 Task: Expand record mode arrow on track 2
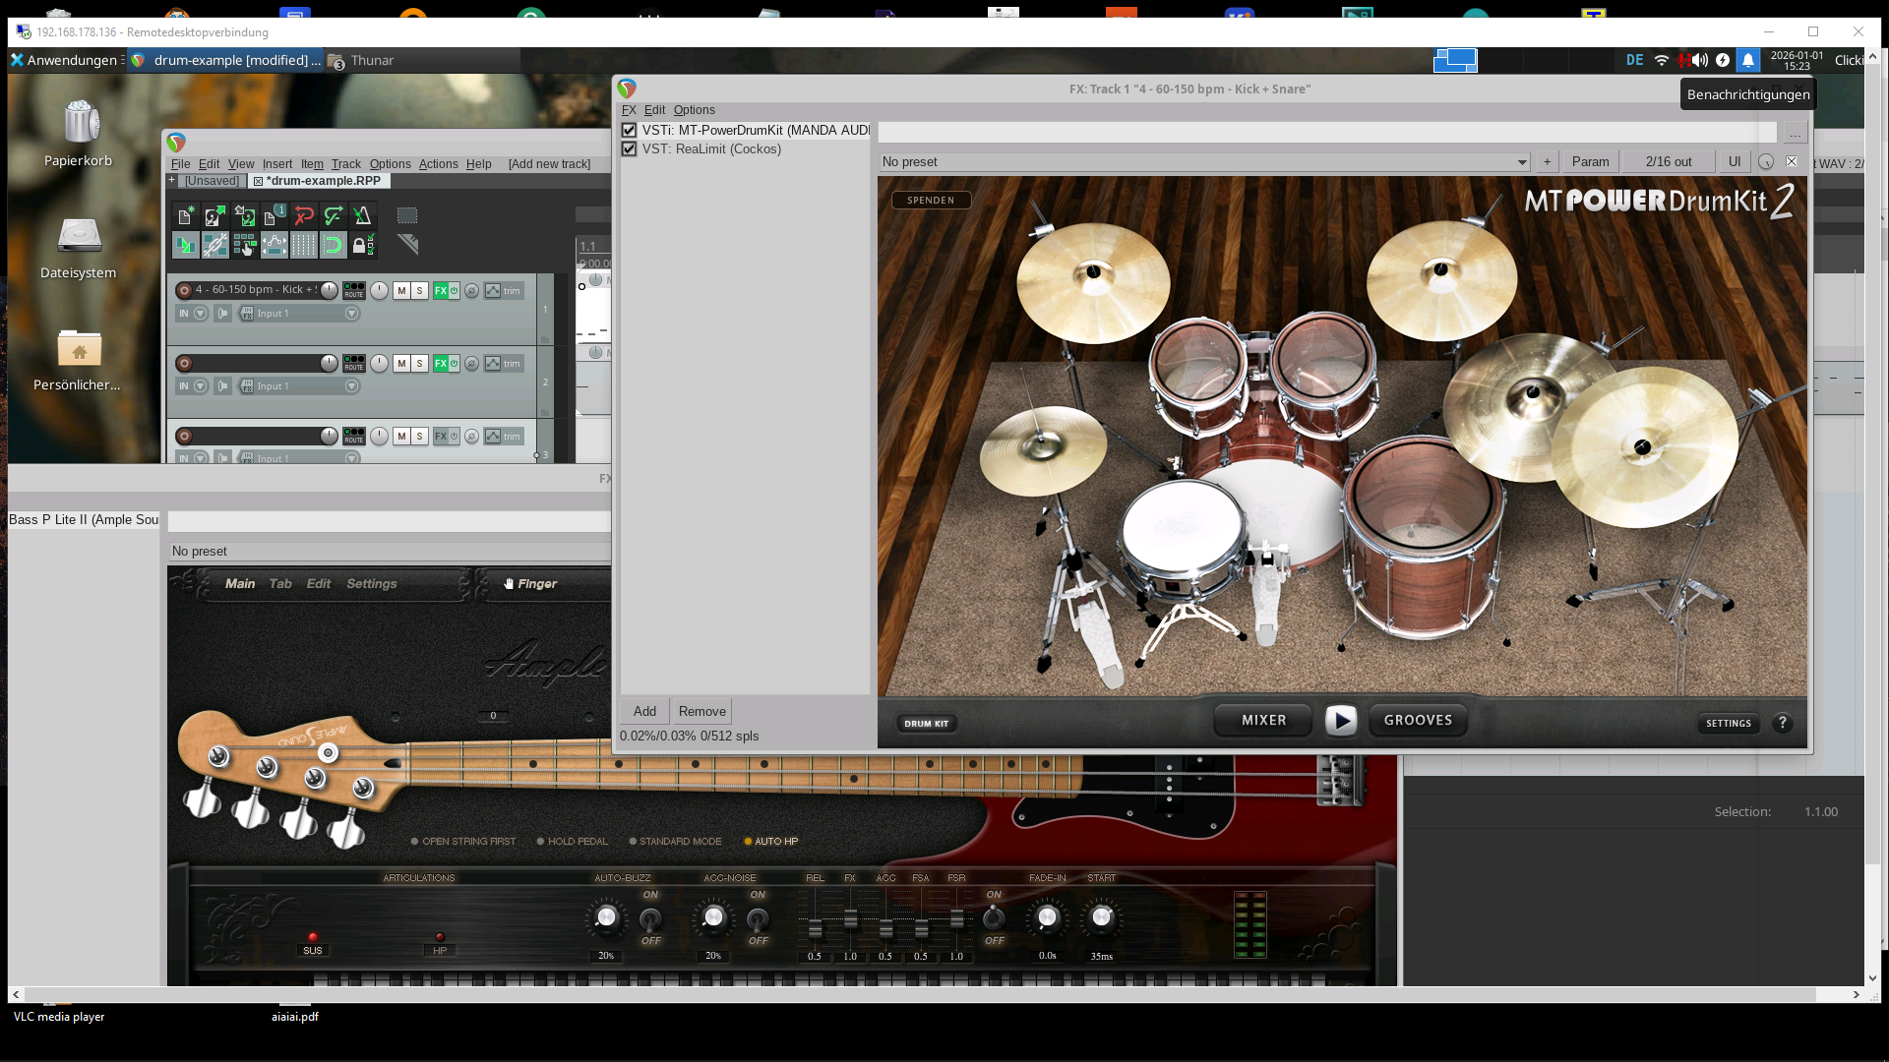tap(201, 386)
